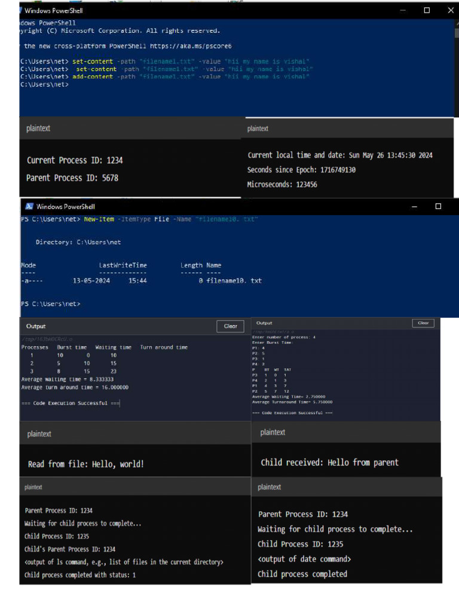Click the prompt line below the filename10. txt listing
Viewport: 459px width, 612px height.
pyautogui.click(x=50, y=304)
